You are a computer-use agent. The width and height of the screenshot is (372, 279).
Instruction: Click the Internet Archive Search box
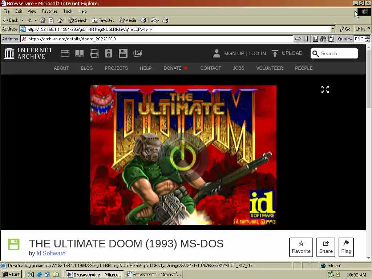(x=334, y=53)
